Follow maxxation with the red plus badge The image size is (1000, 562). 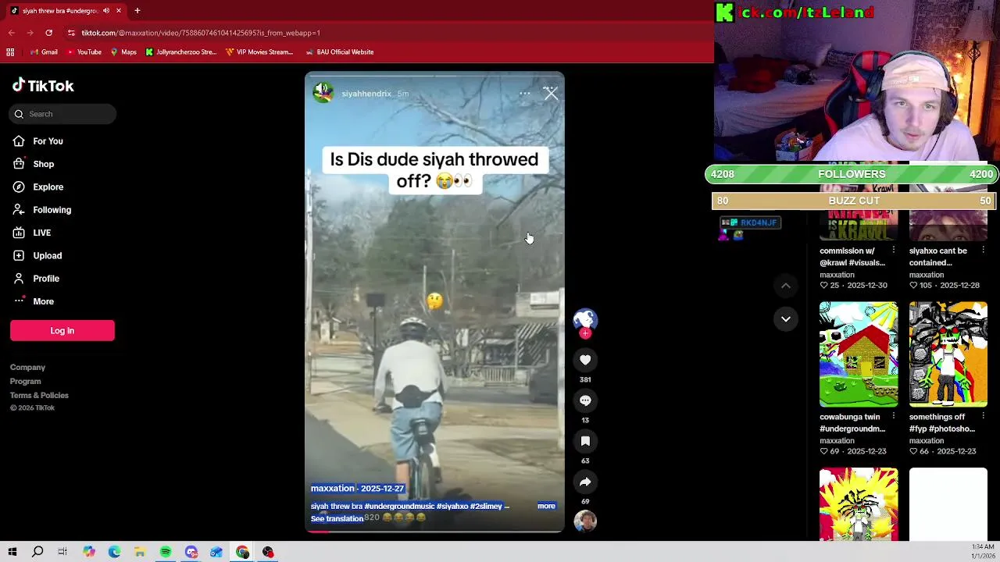585,333
